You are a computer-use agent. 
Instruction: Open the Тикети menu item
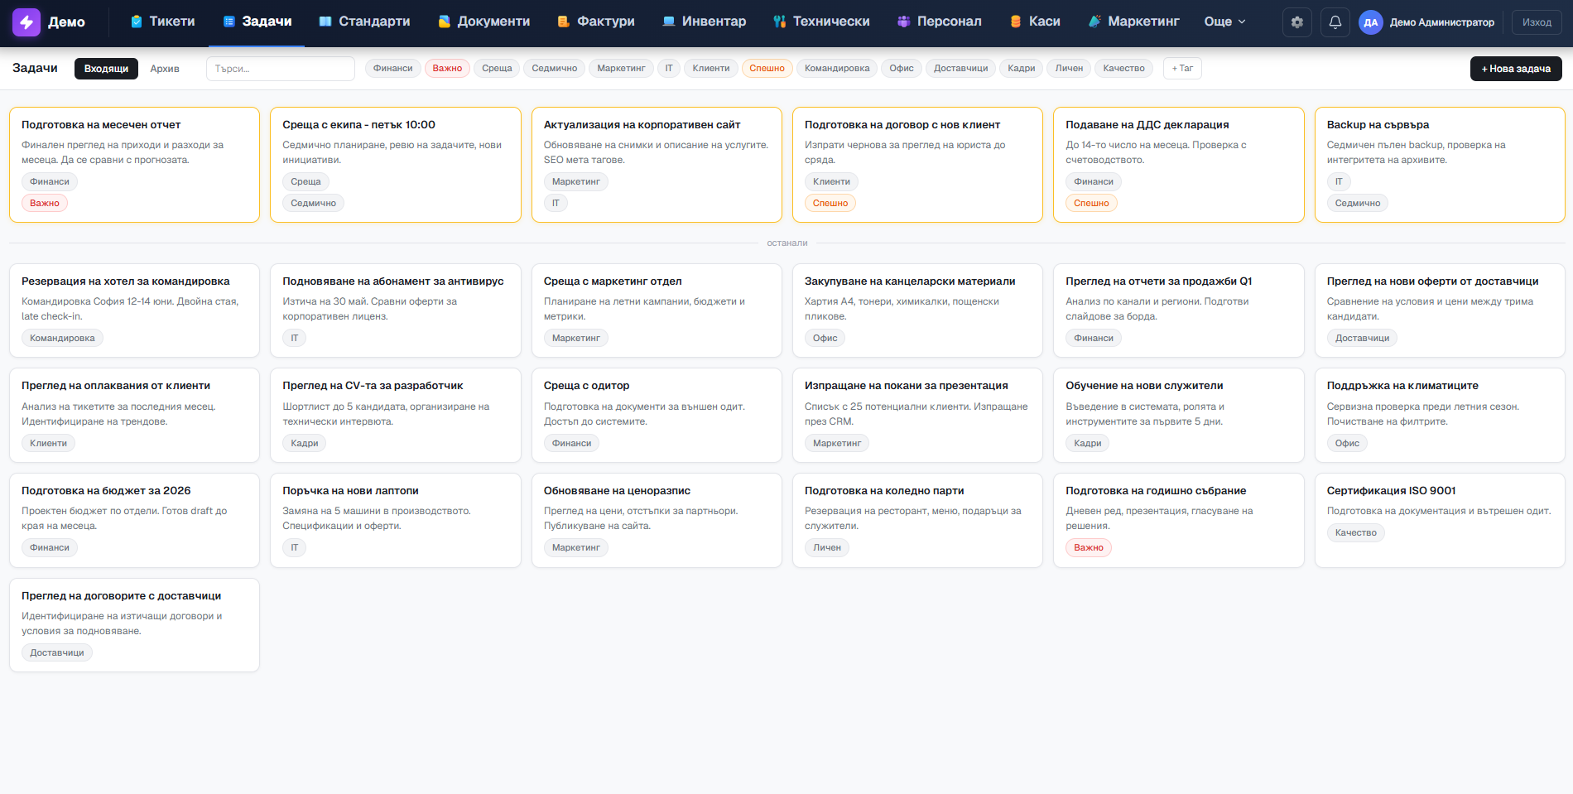pos(163,22)
